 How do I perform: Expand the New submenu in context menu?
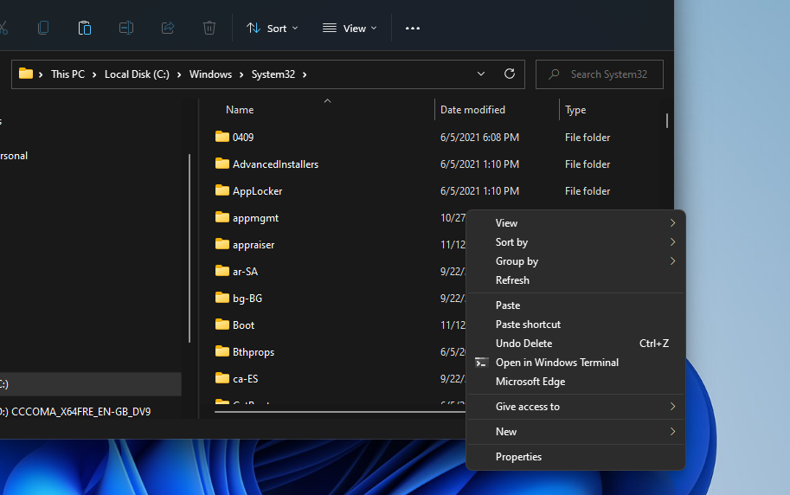click(x=506, y=432)
